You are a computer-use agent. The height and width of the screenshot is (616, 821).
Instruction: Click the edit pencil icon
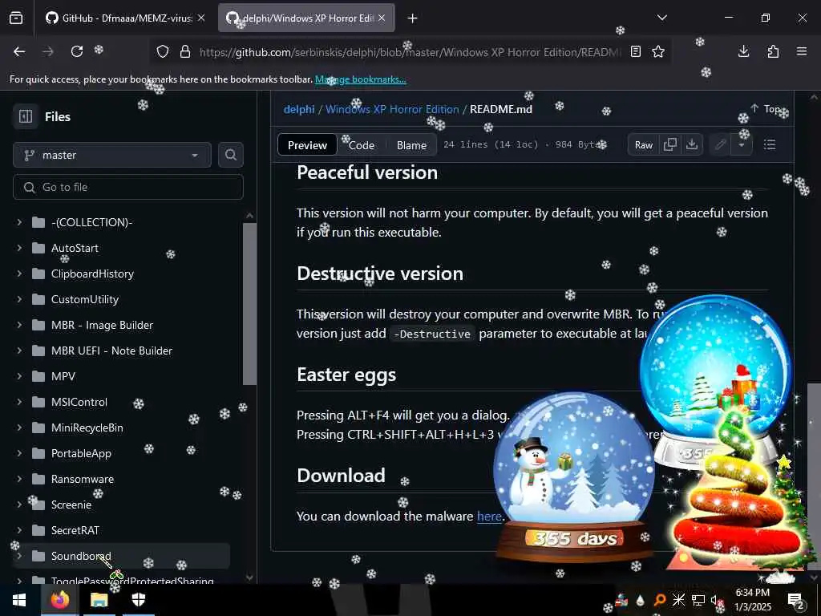pos(721,144)
